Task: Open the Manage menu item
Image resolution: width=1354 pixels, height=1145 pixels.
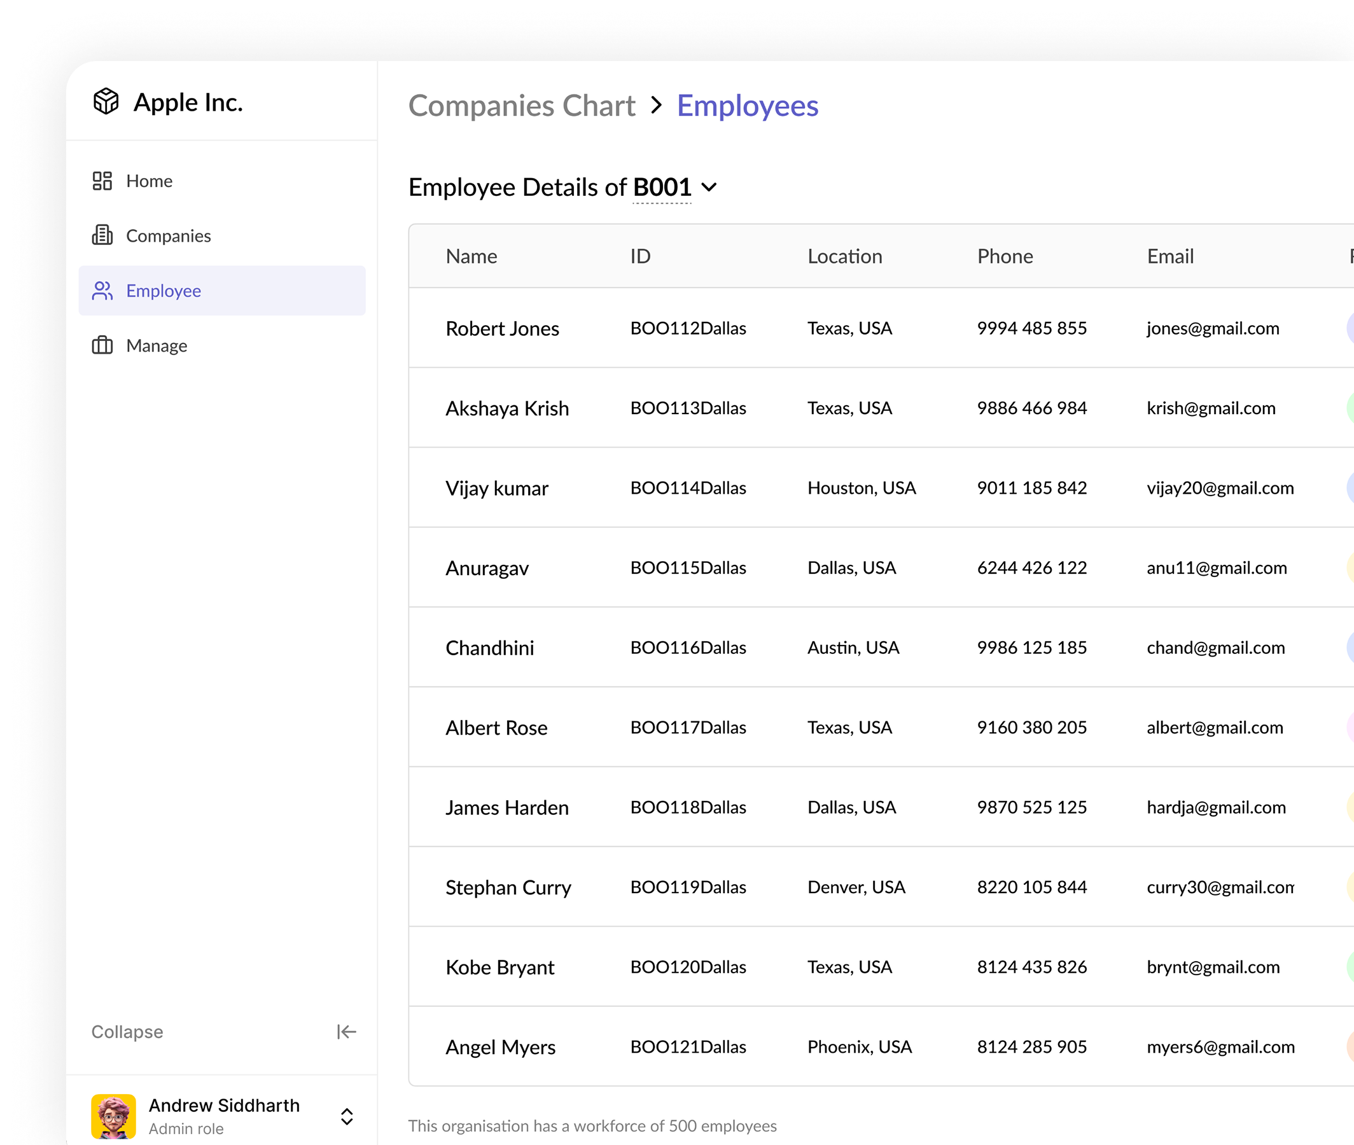Action: pyautogui.click(x=157, y=346)
